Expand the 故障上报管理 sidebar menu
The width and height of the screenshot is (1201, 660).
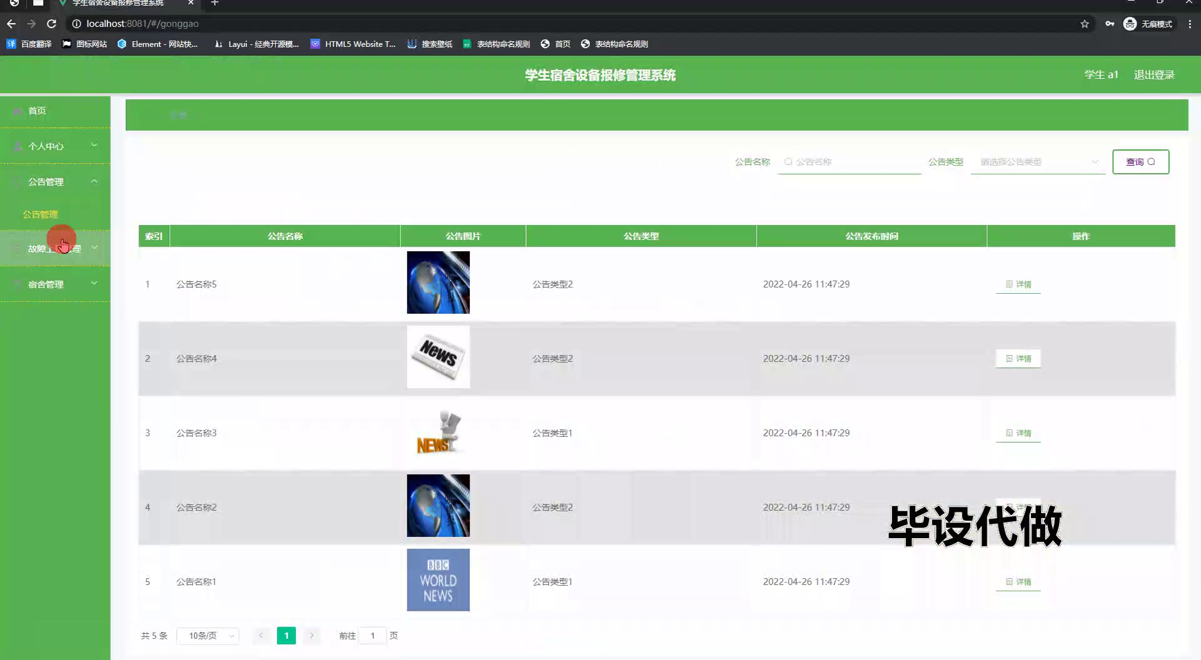tap(55, 249)
